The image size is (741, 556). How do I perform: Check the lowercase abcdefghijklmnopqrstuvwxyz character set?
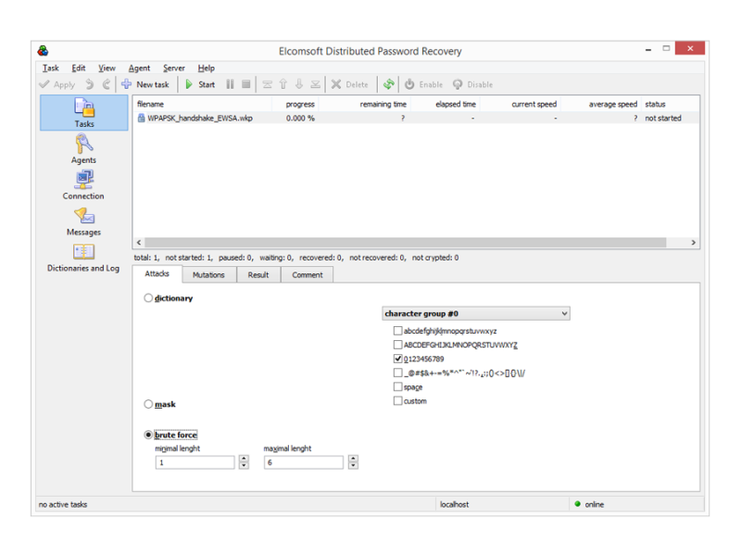[x=398, y=330]
